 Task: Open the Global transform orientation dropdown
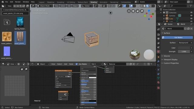87,6
